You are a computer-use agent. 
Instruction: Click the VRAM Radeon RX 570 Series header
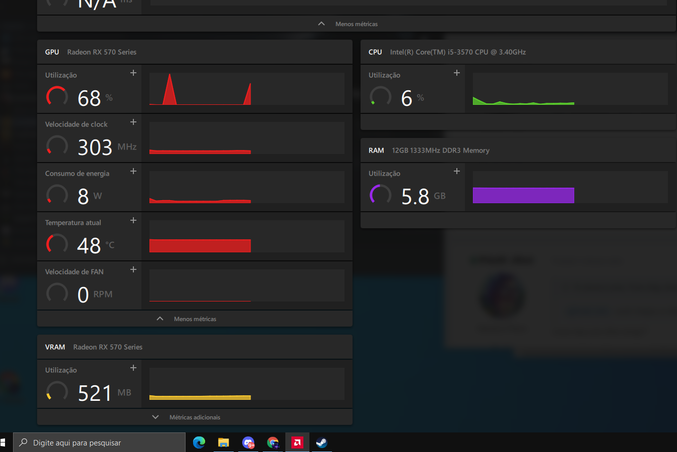(x=195, y=347)
